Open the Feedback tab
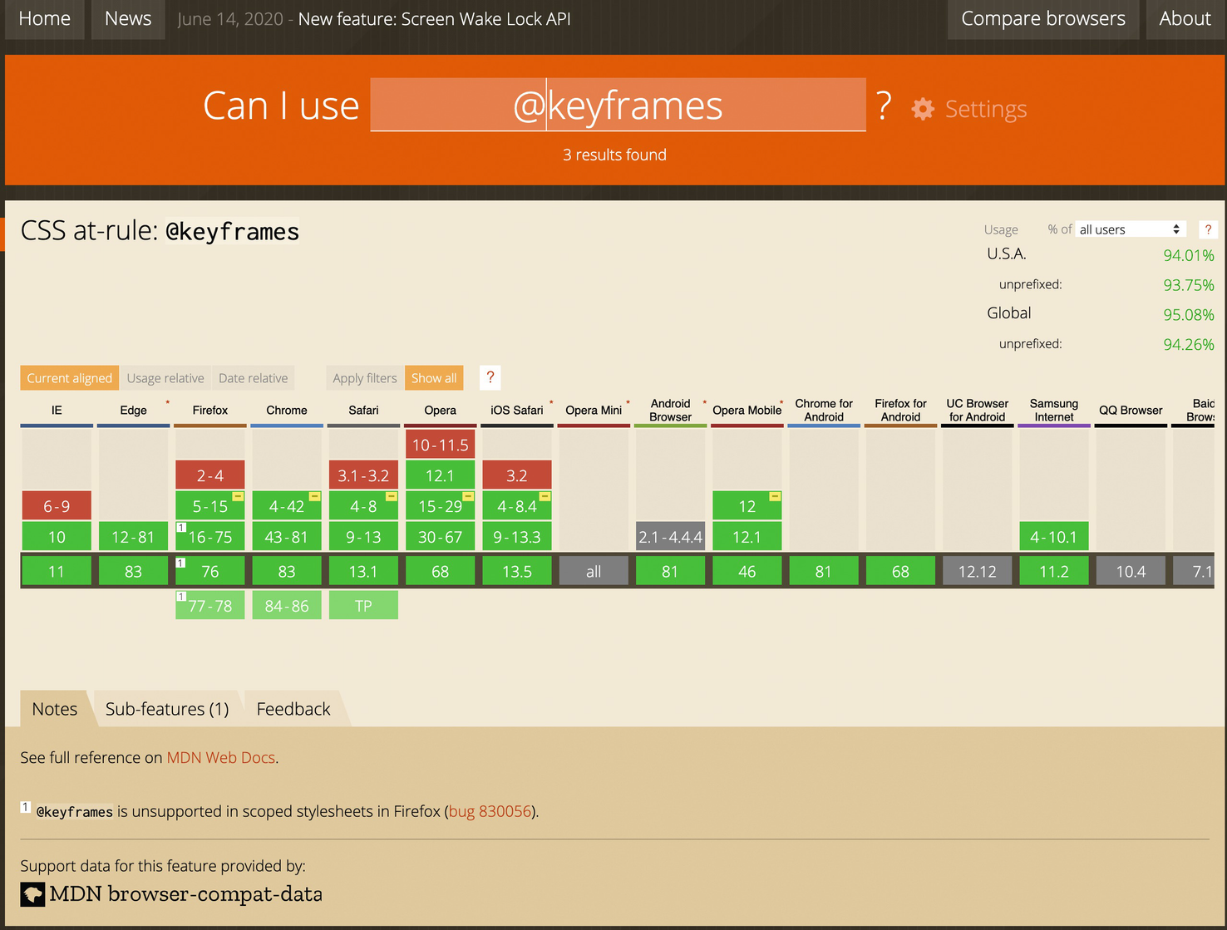Viewport: 1227px width, 930px height. [293, 709]
